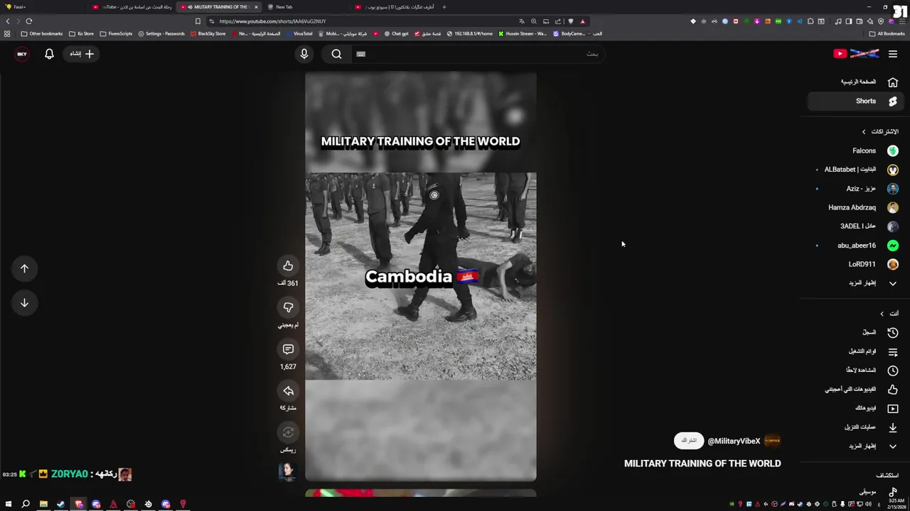Click the browser address bar URL
910x511 pixels.
[x=272, y=21]
